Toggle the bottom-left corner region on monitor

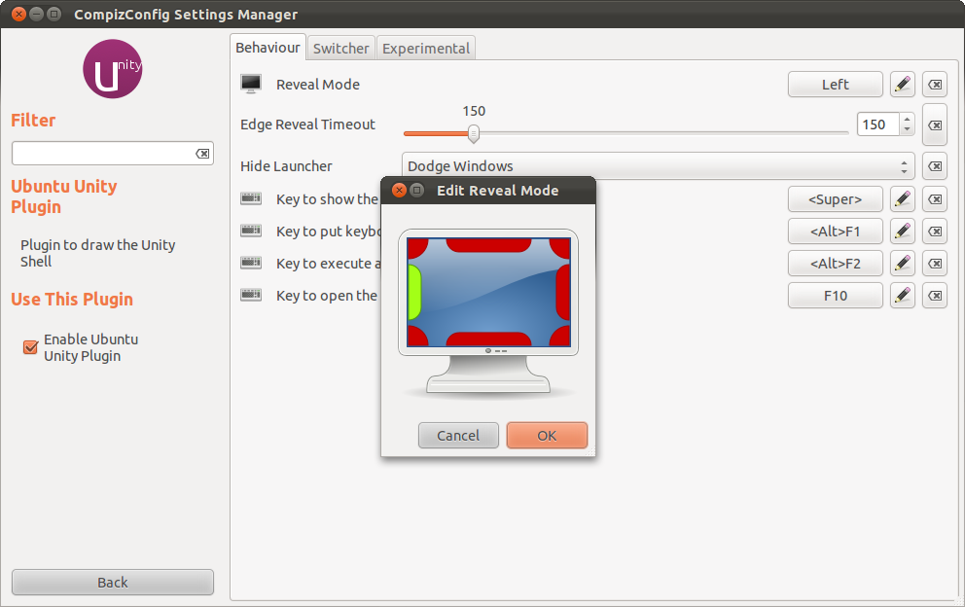click(416, 337)
